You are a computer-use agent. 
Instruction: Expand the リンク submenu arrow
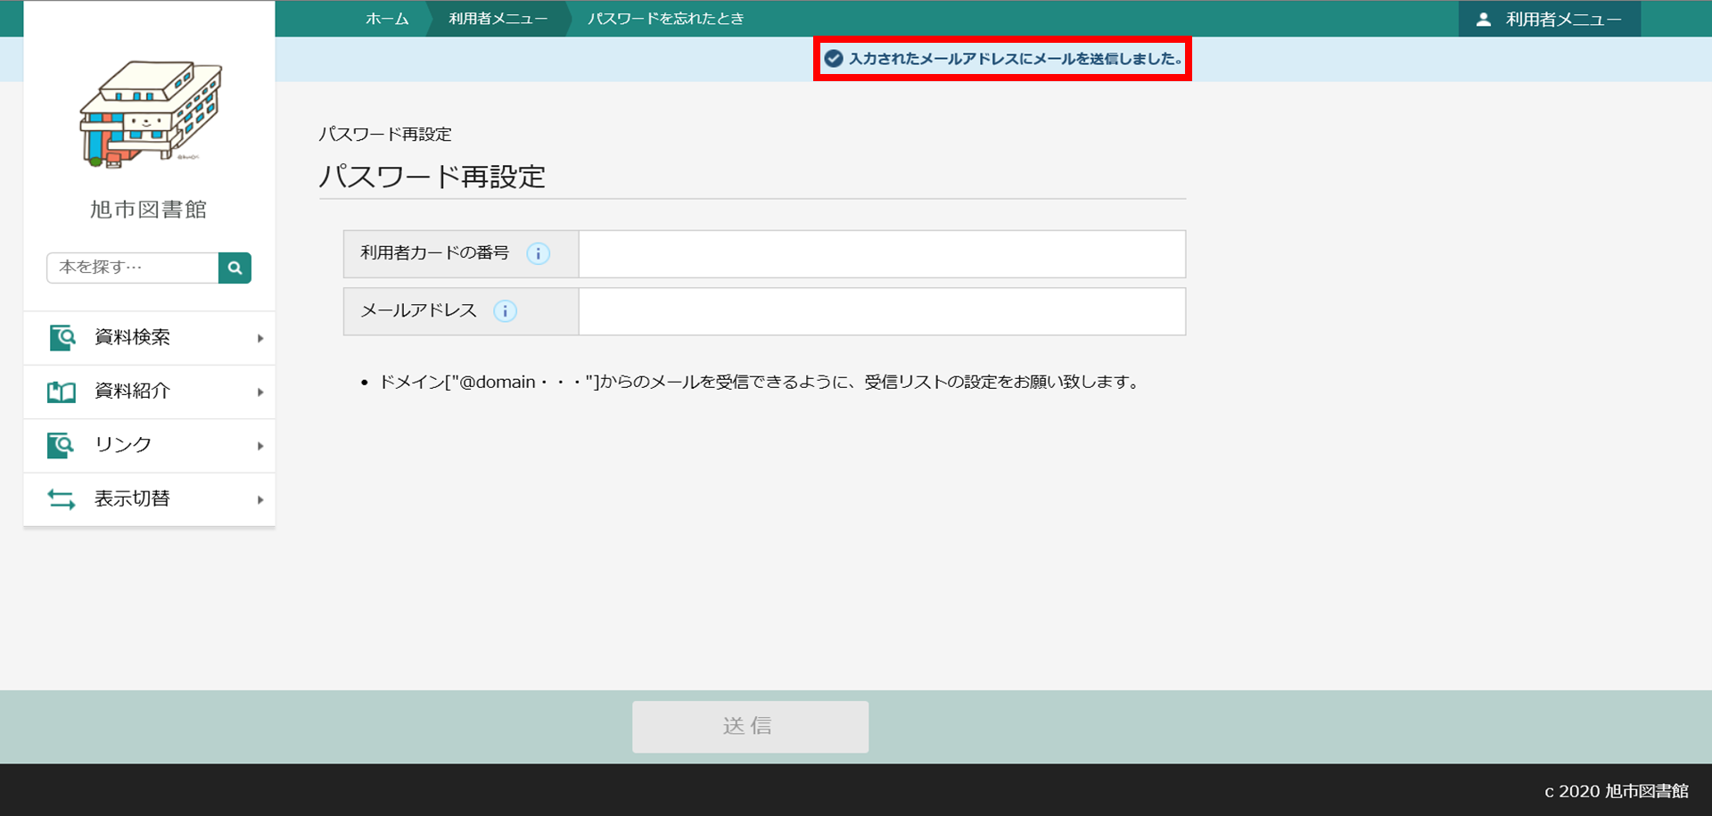259,446
